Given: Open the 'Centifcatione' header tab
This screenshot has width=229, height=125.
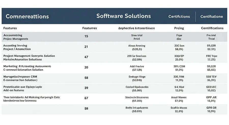Looking at the screenshot, I should point(212,17).
